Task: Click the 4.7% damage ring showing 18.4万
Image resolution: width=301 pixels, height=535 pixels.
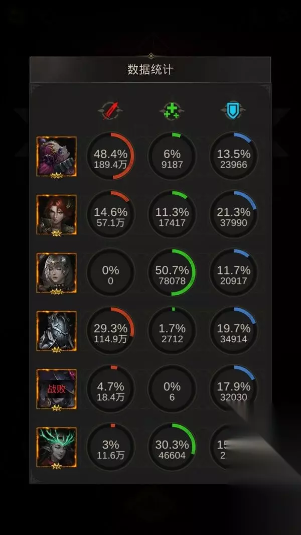Action: 110,388
